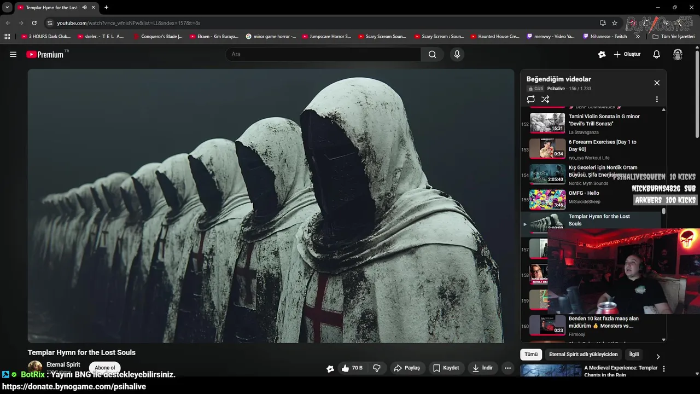Click the Oluştur create button

pyautogui.click(x=627, y=54)
